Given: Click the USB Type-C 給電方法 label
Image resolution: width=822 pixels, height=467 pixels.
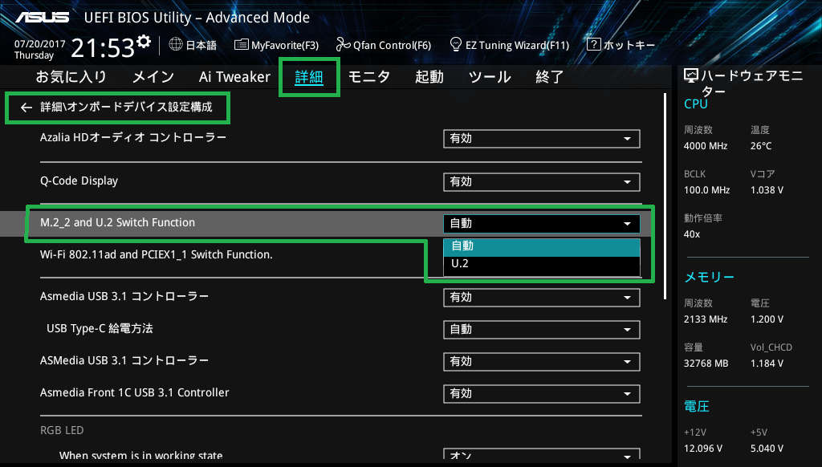Looking at the screenshot, I should click(x=100, y=329).
